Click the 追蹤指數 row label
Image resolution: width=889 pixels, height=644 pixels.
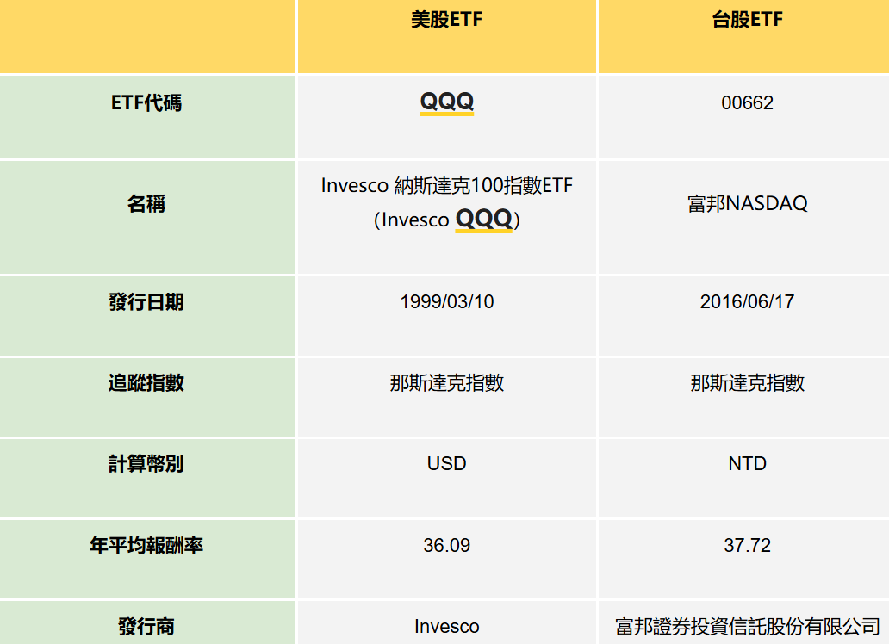click(x=146, y=382)
